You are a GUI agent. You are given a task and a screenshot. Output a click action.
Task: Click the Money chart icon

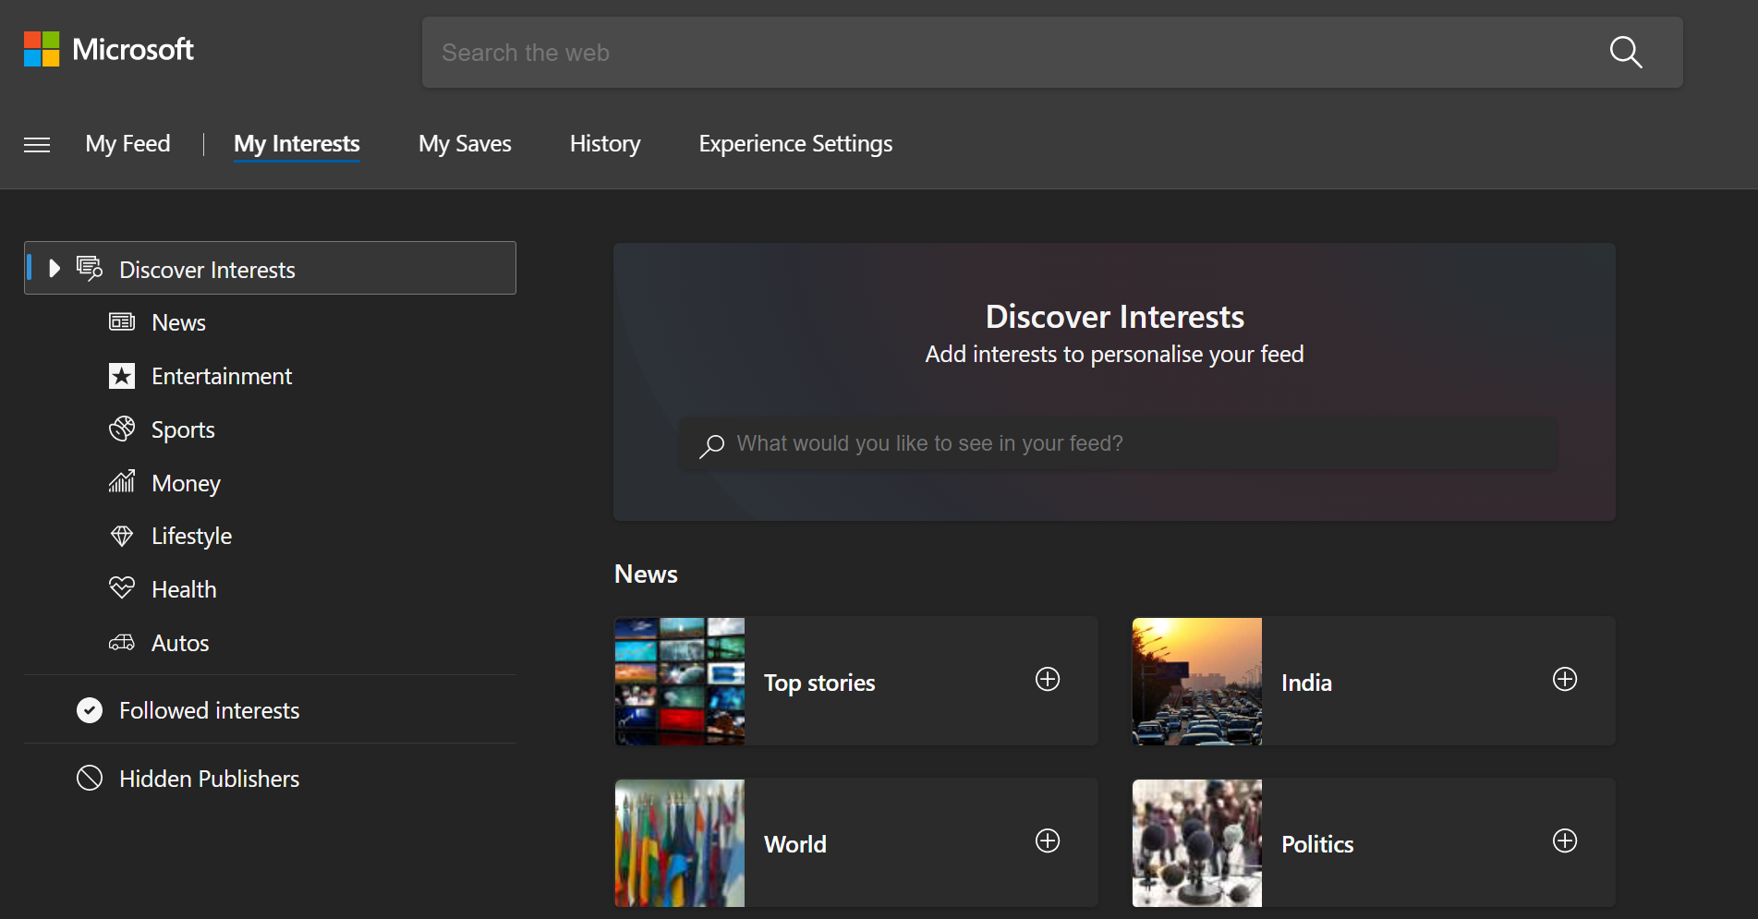click(122, 481)
